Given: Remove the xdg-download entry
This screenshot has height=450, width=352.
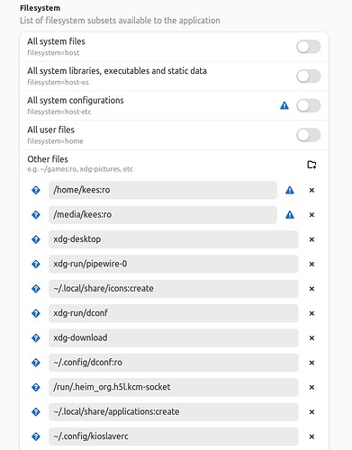Looking at the screenshot, I should tap(311, 337).
